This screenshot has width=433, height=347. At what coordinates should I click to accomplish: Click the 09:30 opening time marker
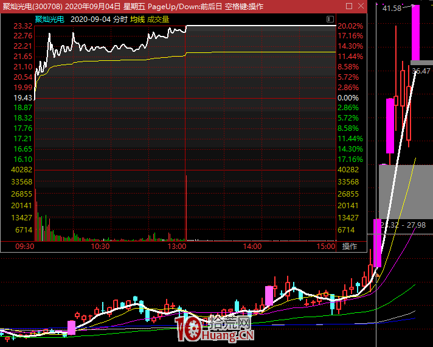tap(24, 247)
